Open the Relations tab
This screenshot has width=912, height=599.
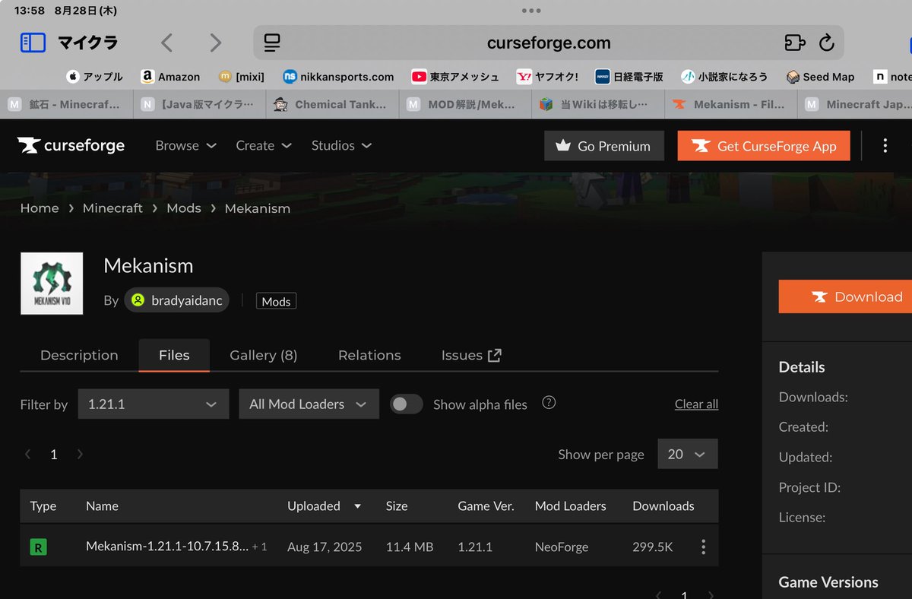(x=369, y=355)
